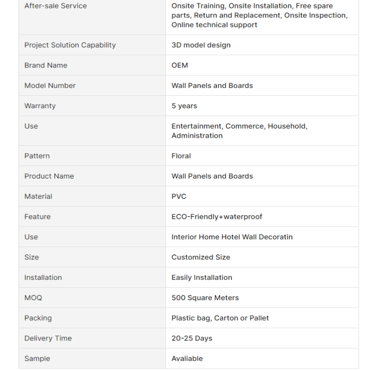Click the Project Solution Capability label
Image resolution: width=370 pixels, height=370 pixels.
70,45
